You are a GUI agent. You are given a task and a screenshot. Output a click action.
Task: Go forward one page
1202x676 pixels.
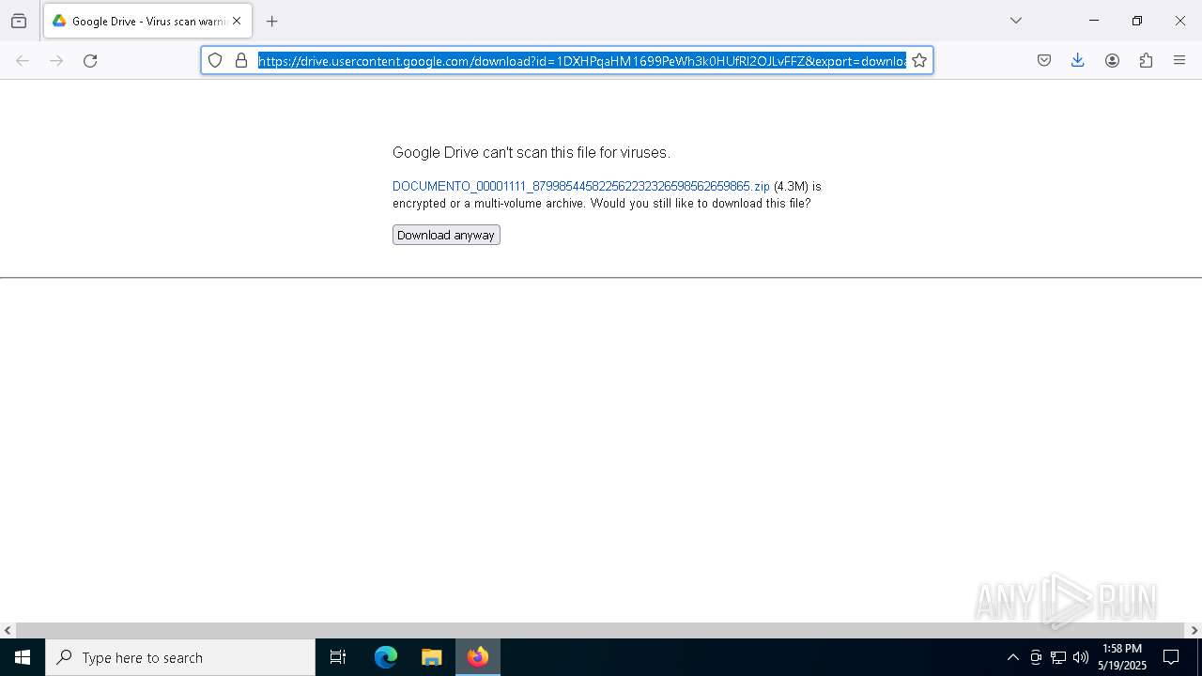(x=56, y=60)
